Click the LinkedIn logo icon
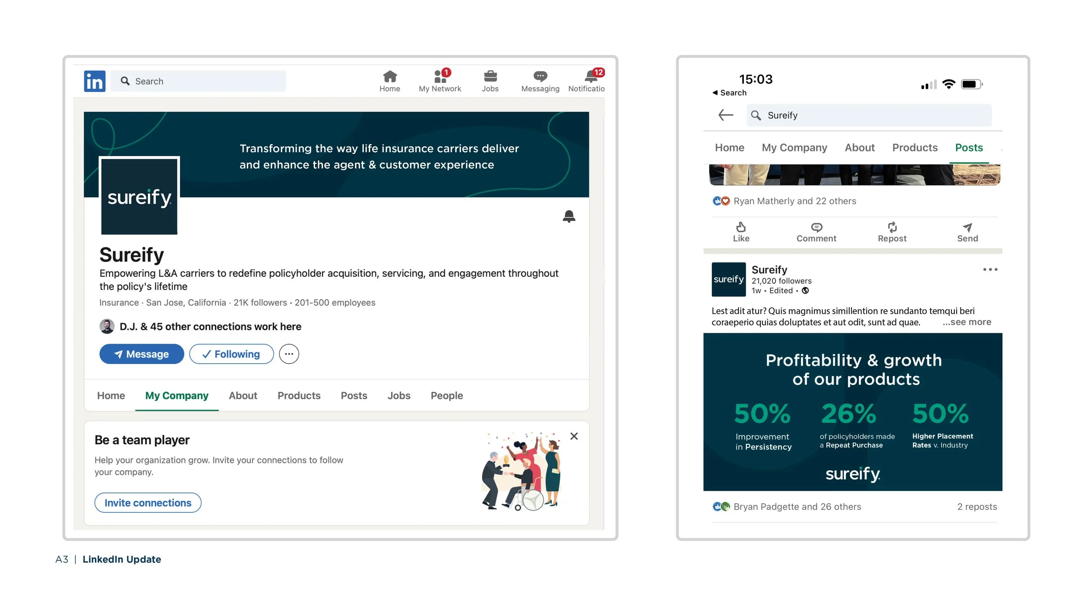This screenshot has width=1085, height=610. [95, 81]
